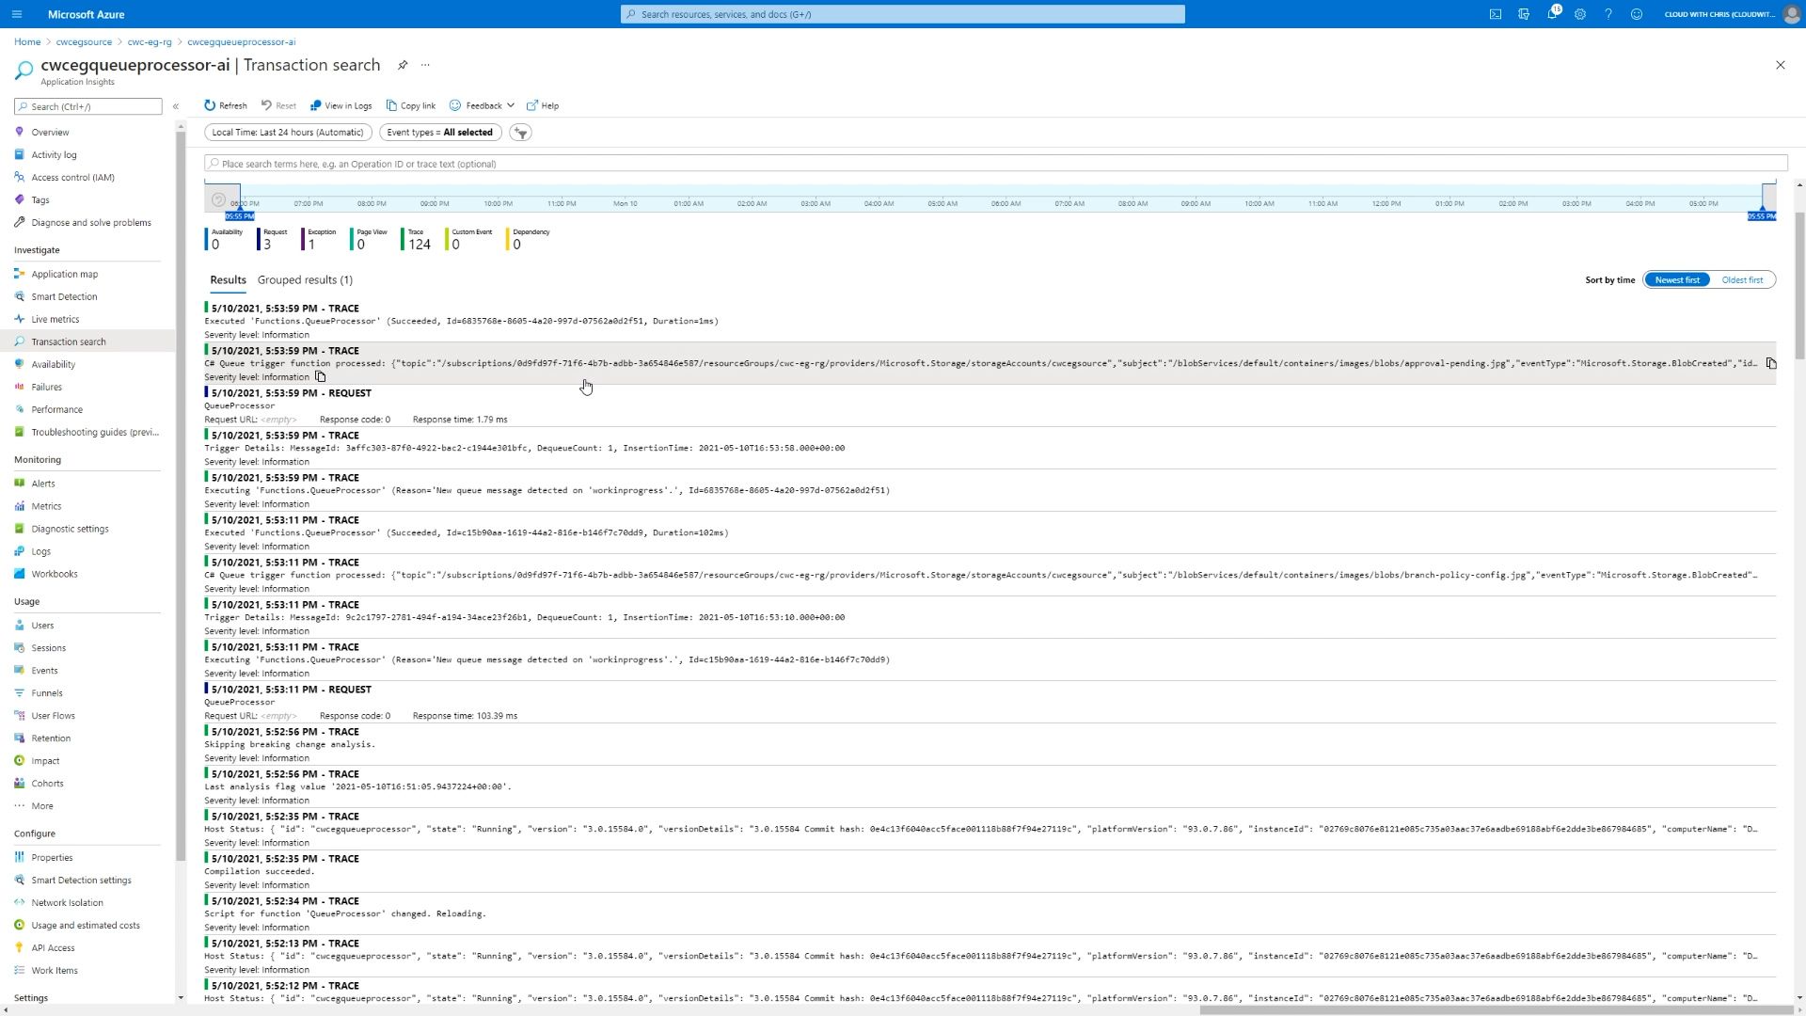Open Access control (IAM)
The height and width of the screenshot is (1016, 1806).
pyautogui.click(x=72, y=178)
